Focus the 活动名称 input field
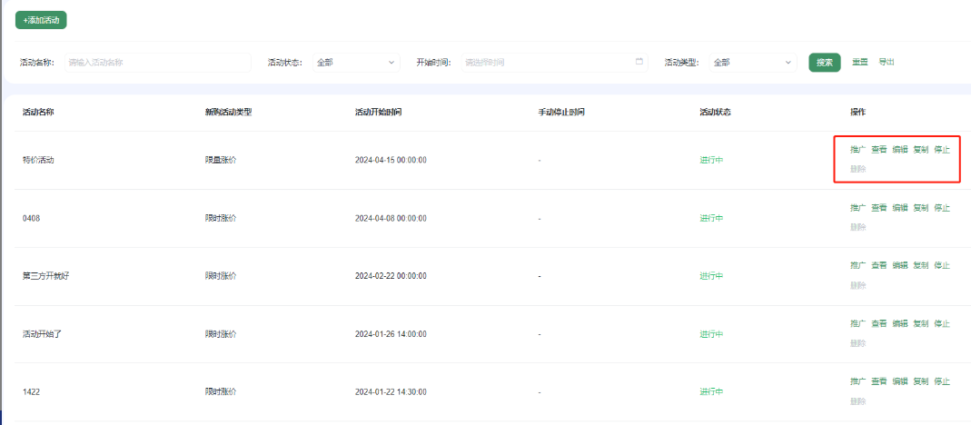 coord(156,63)
